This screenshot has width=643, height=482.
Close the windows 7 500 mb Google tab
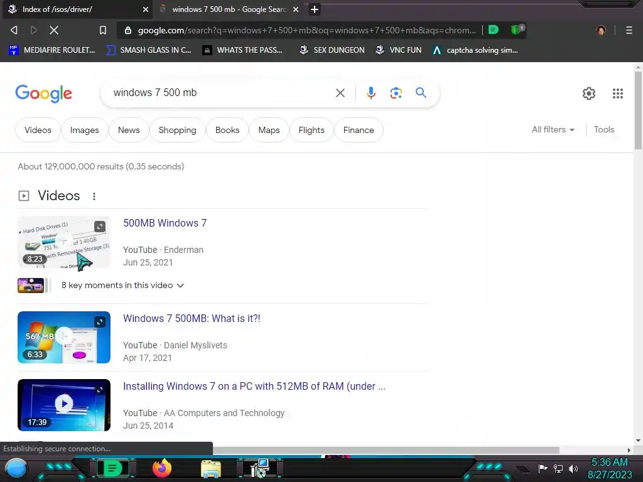pos(296,9)
